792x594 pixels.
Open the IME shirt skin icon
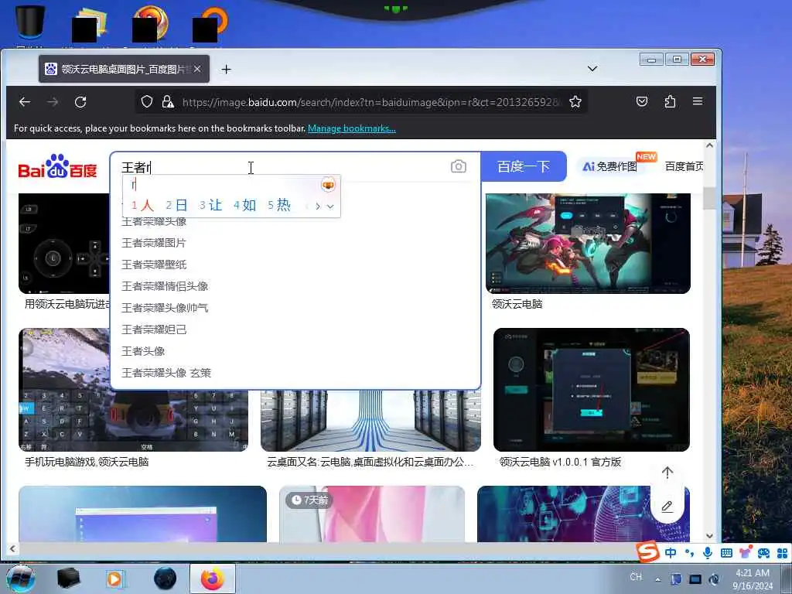tap(746, 552)
